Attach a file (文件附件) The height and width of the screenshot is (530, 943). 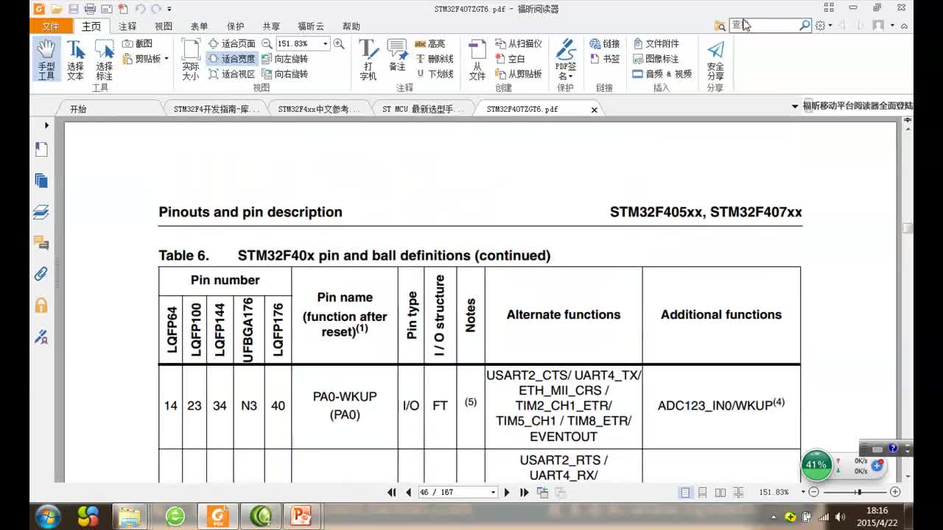(656, 43)
